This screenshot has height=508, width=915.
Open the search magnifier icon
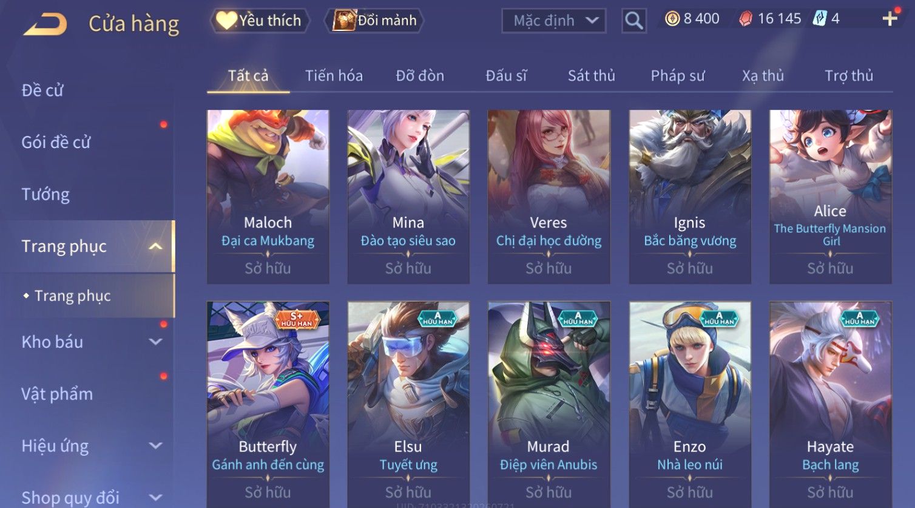tap(633, 21)
